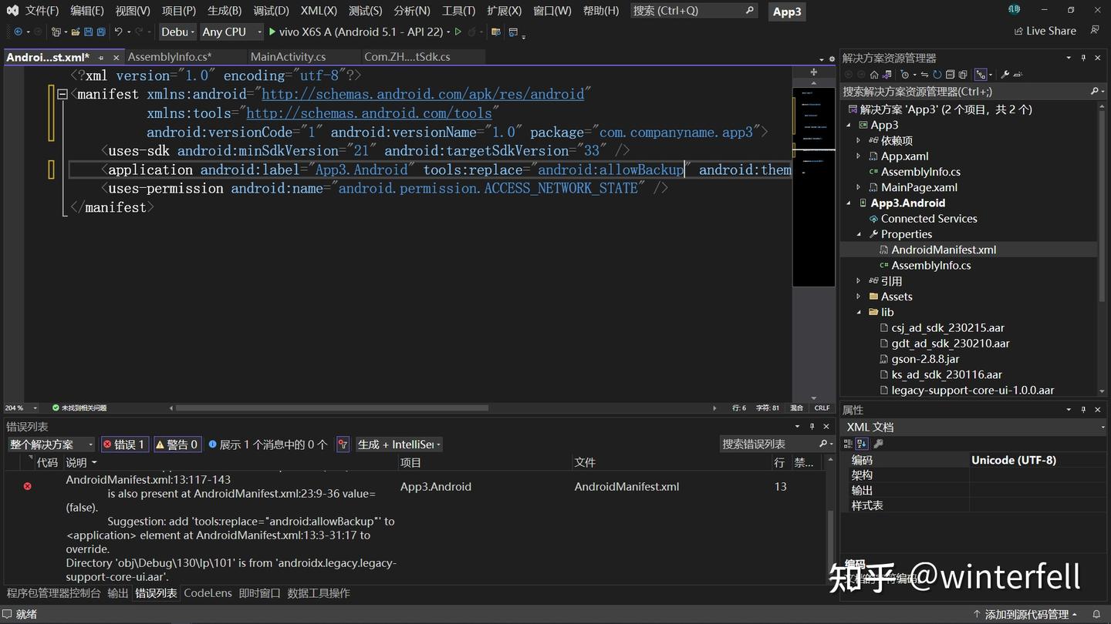This screenshot has width=1111, height=624.
Task: Click the split editor icon above scrollbar
Action: [813, 72]
